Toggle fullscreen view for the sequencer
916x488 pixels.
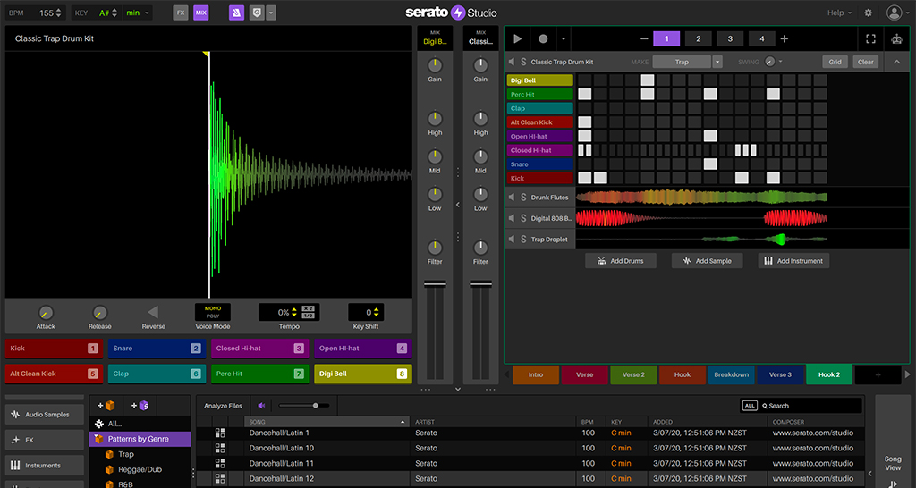[870, 38]
